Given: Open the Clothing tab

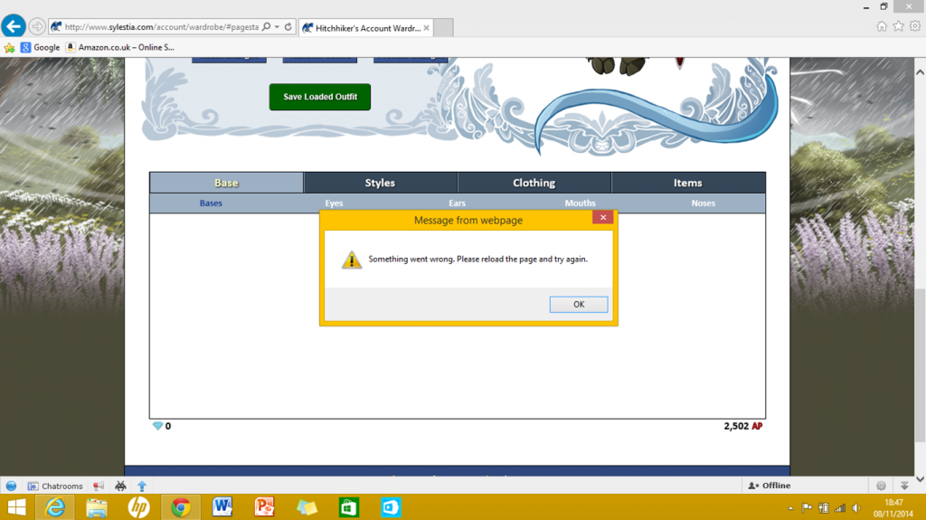Looking at the screenshot, I should (x=534, y=183).
